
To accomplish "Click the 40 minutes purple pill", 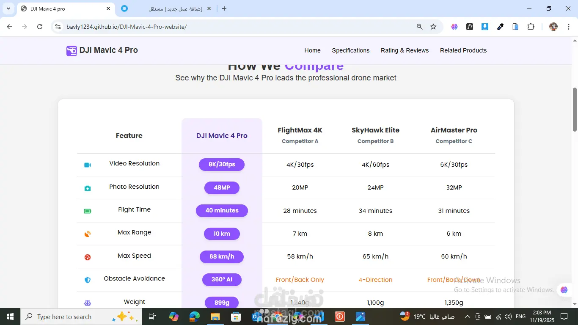I will [222, 210].
